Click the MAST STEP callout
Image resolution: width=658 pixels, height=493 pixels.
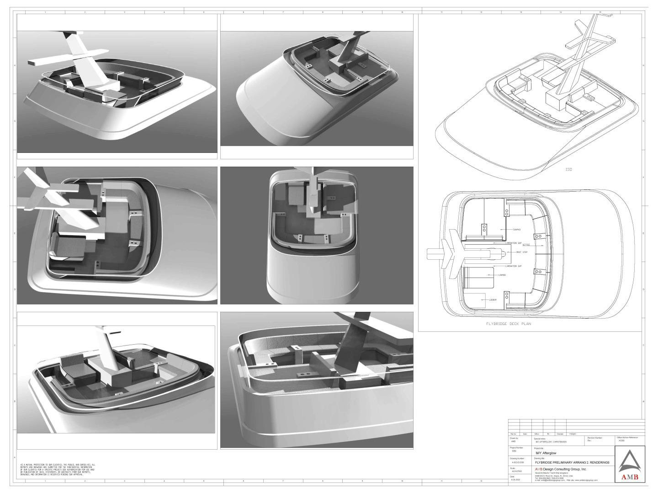point(521,252)
